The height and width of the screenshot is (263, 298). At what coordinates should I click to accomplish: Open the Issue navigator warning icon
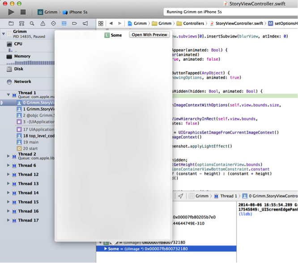43,23
